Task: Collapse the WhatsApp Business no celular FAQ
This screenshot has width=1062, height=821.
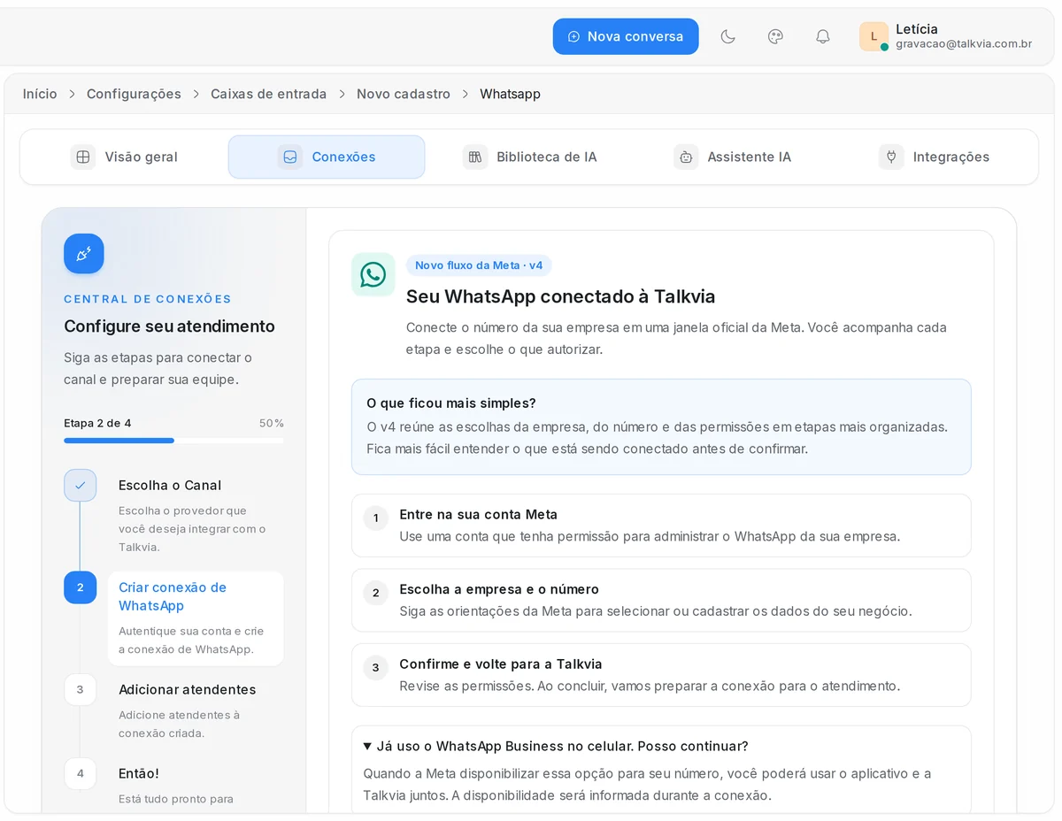Action: point(556,746)
